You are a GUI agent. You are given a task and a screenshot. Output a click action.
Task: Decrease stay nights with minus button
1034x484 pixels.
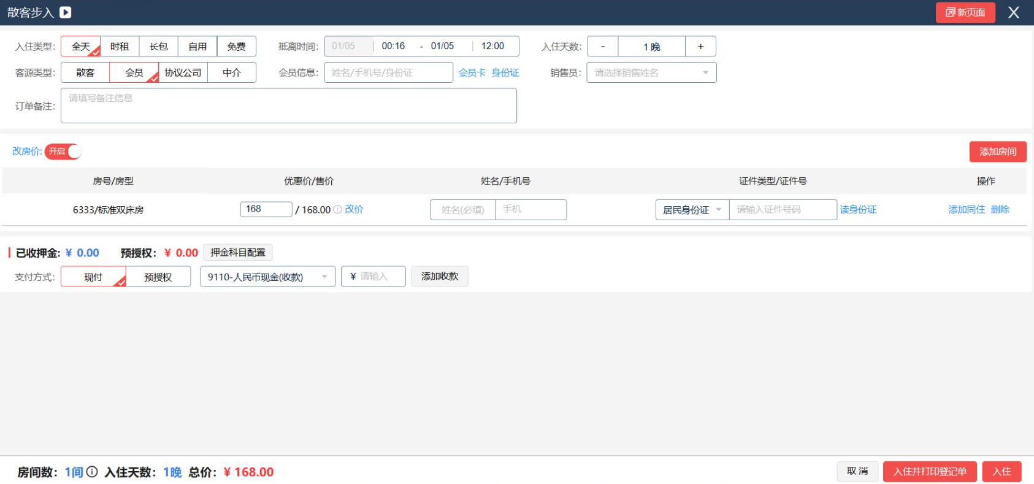click(x=603, y=47)
